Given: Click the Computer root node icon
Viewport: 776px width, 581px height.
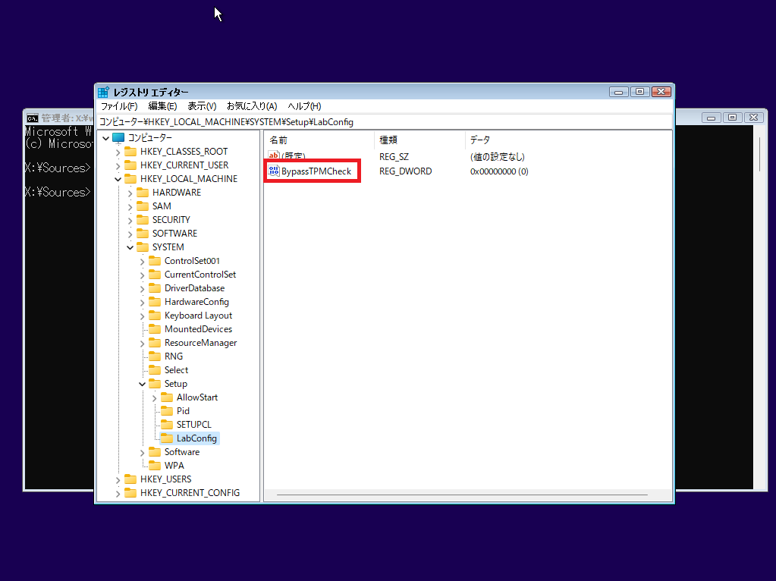Looking at the screenshot, I should 118,137.
